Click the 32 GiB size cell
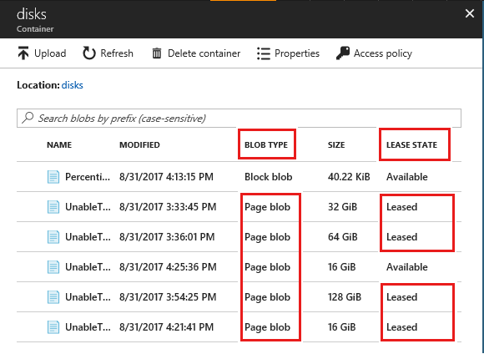Viewport: 484px width, 354px height. [342, 207]
